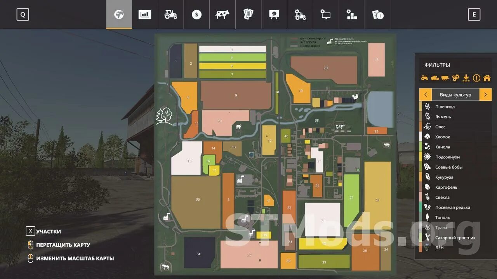Open the cow animals tab
Screen dimensions: 497x279
[222, 15]
